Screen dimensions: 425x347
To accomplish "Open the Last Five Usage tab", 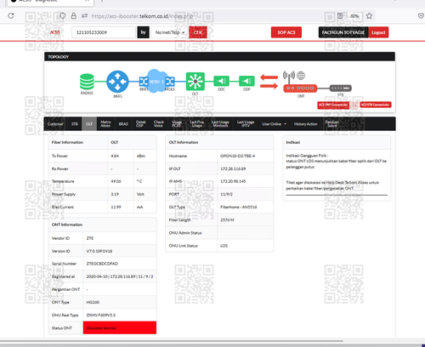I will point(197,124).
